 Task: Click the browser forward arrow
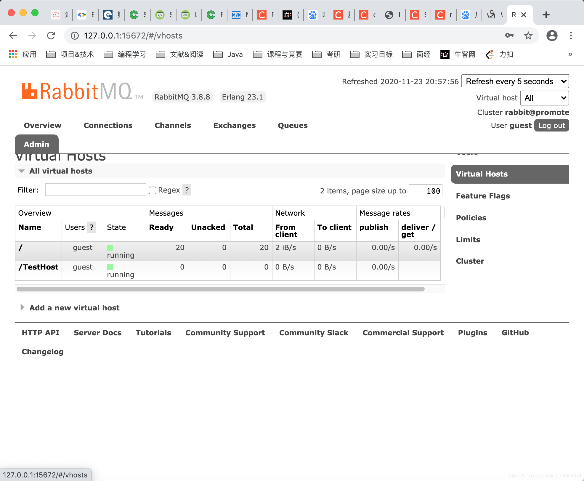click(x=32, y=36)
